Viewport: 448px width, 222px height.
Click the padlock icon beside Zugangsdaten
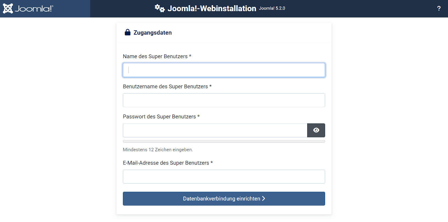pyautogui.click(x=127, y=32)
